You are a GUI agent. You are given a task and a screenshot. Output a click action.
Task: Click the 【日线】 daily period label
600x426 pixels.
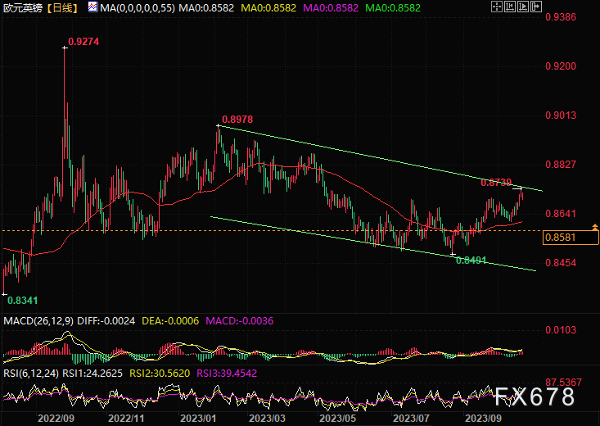63,8
